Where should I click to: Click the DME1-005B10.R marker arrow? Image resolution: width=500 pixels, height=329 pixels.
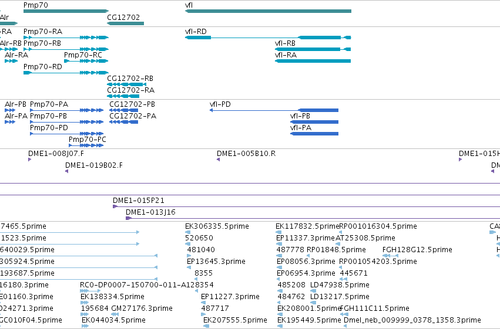[x=219, y=160]
